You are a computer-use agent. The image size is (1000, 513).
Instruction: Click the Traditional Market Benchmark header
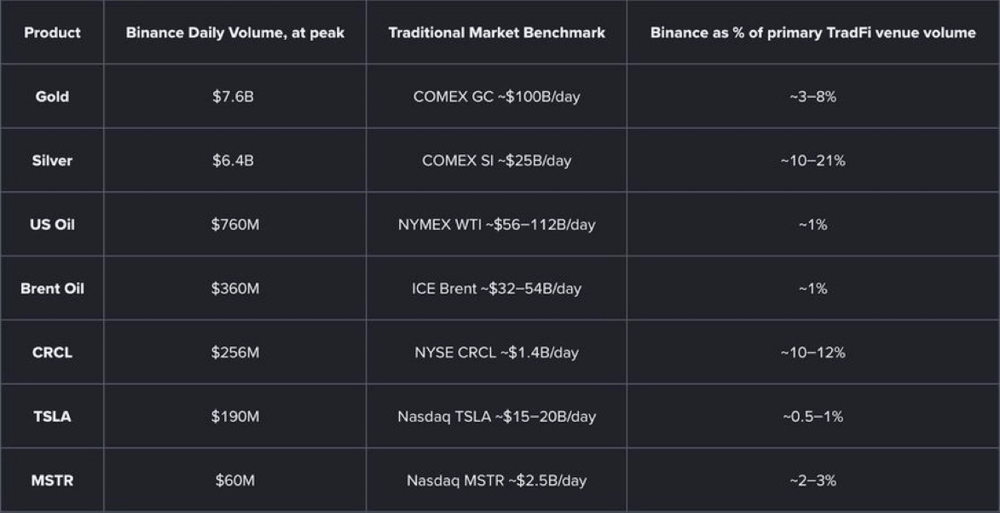(497, 32)
